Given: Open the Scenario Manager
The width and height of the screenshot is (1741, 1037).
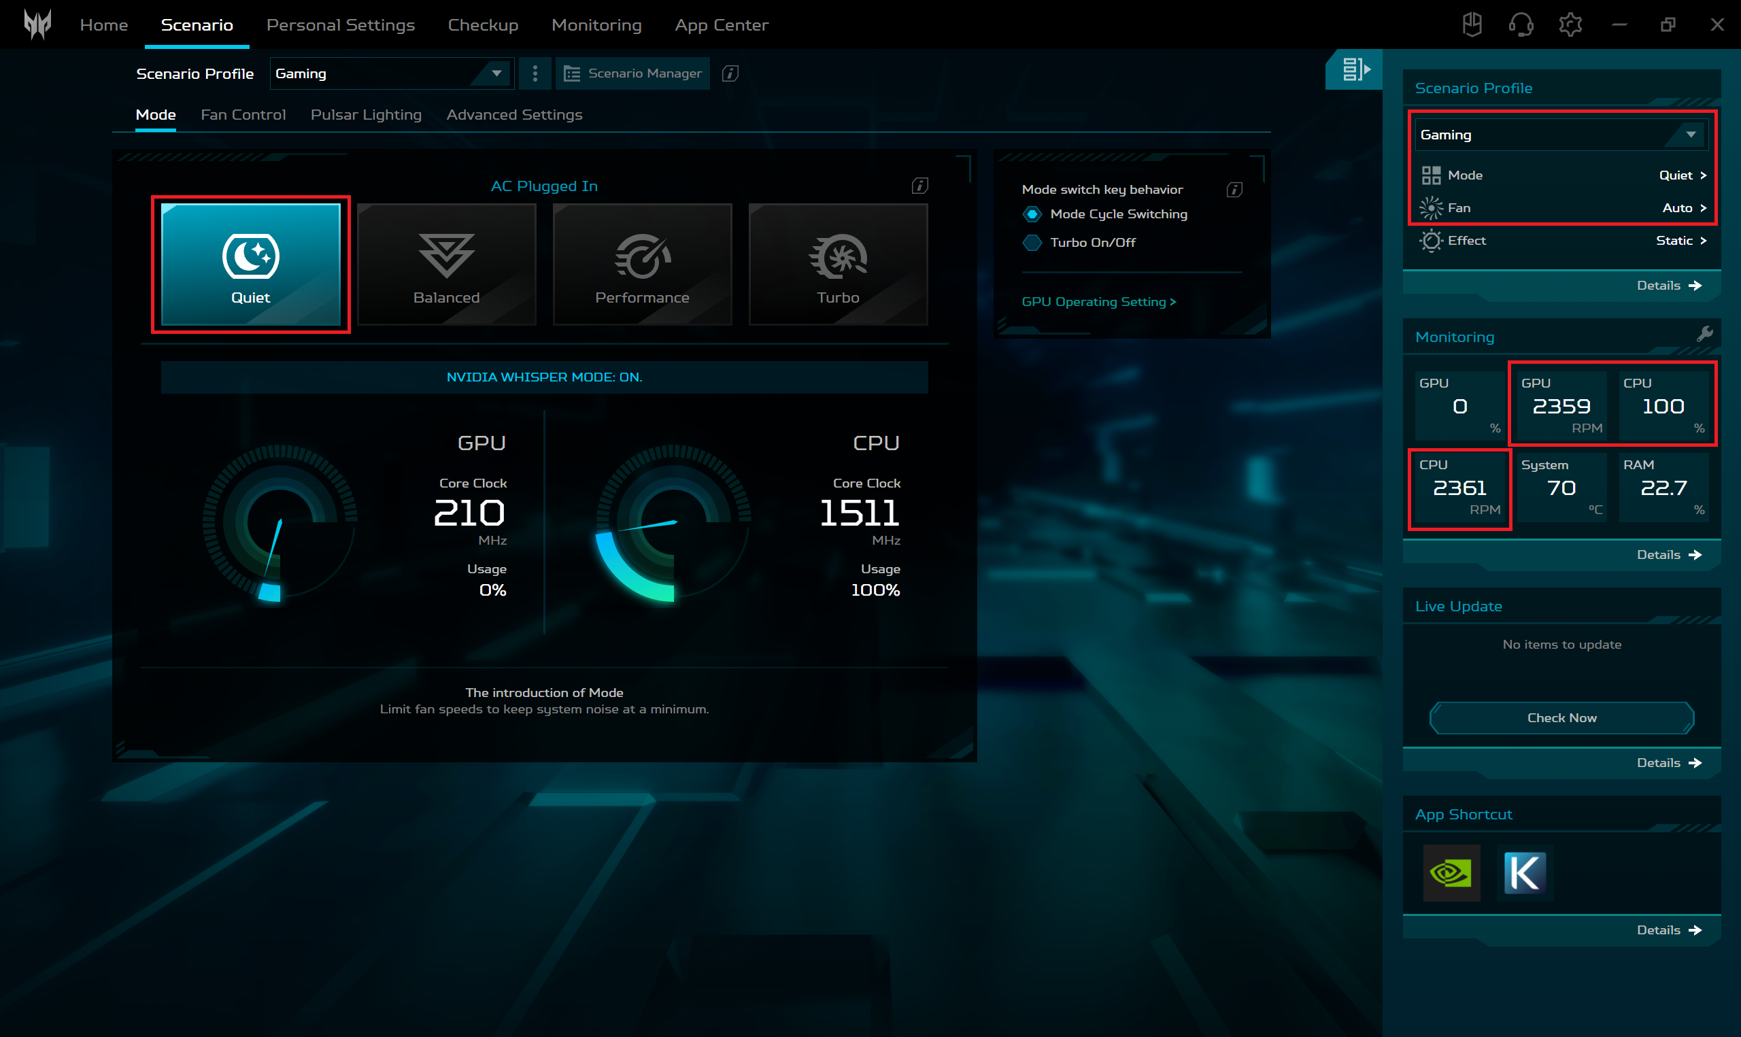Looking at the screenshot, I should (x=632, y=73).
